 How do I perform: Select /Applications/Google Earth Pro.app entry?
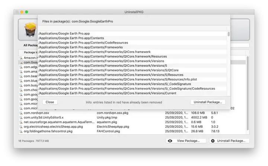[x=132, y=34]
